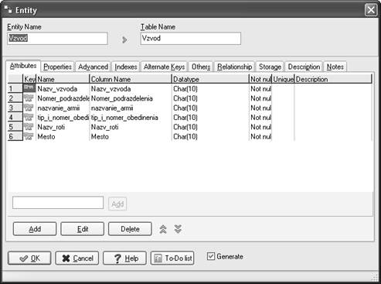Image resolution: width=381 pixels, height=284 pixels.
Task: Move attribute down with double down arrows
Action: click(178, 229)
